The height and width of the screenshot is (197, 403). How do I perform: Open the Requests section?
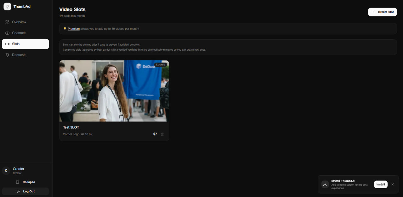[x=20, y=55]
